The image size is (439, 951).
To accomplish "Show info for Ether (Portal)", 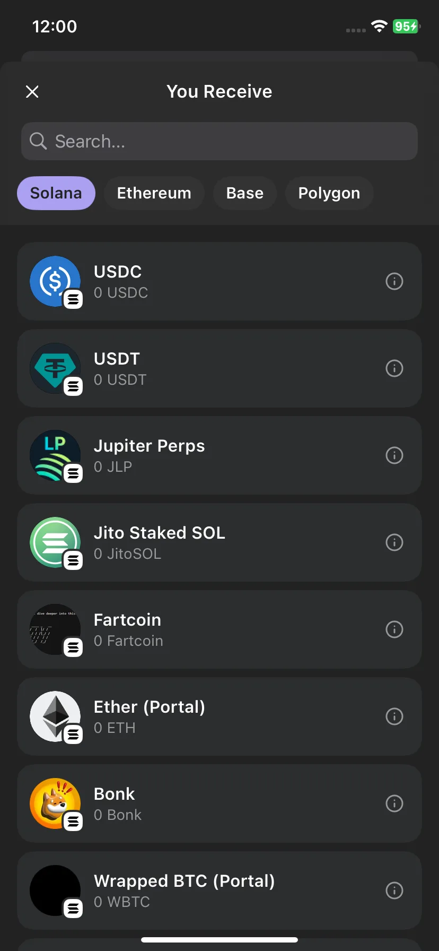I will pyautogui.click(x=394, y=716).
